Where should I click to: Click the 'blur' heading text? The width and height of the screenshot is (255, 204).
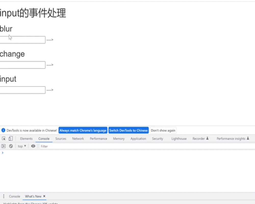[x=6, y=29]
